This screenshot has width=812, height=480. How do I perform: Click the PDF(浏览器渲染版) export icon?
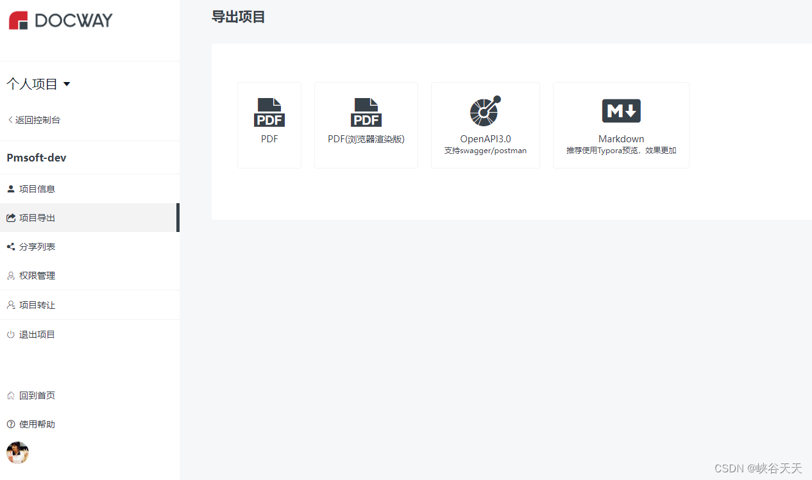(366, 111)
